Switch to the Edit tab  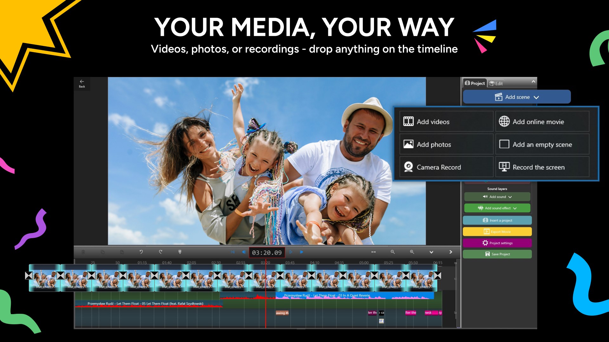point(496,84)
